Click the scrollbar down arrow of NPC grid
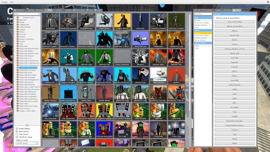 (190, 146)
